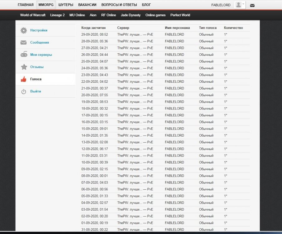Click the power icon beside Выйти
Image resolution: width=282 pixels, height=234 pixels.
(x=24, y=91)
